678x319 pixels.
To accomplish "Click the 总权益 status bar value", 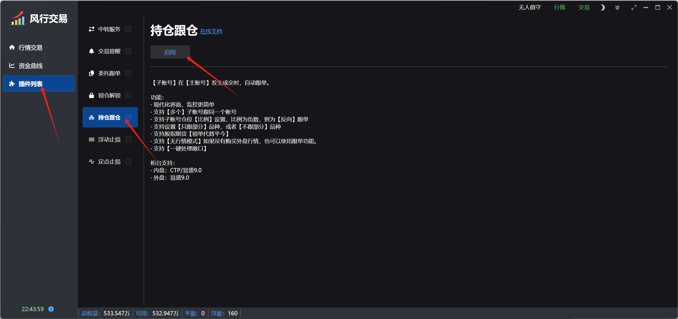I will click(x=117, y=313).
